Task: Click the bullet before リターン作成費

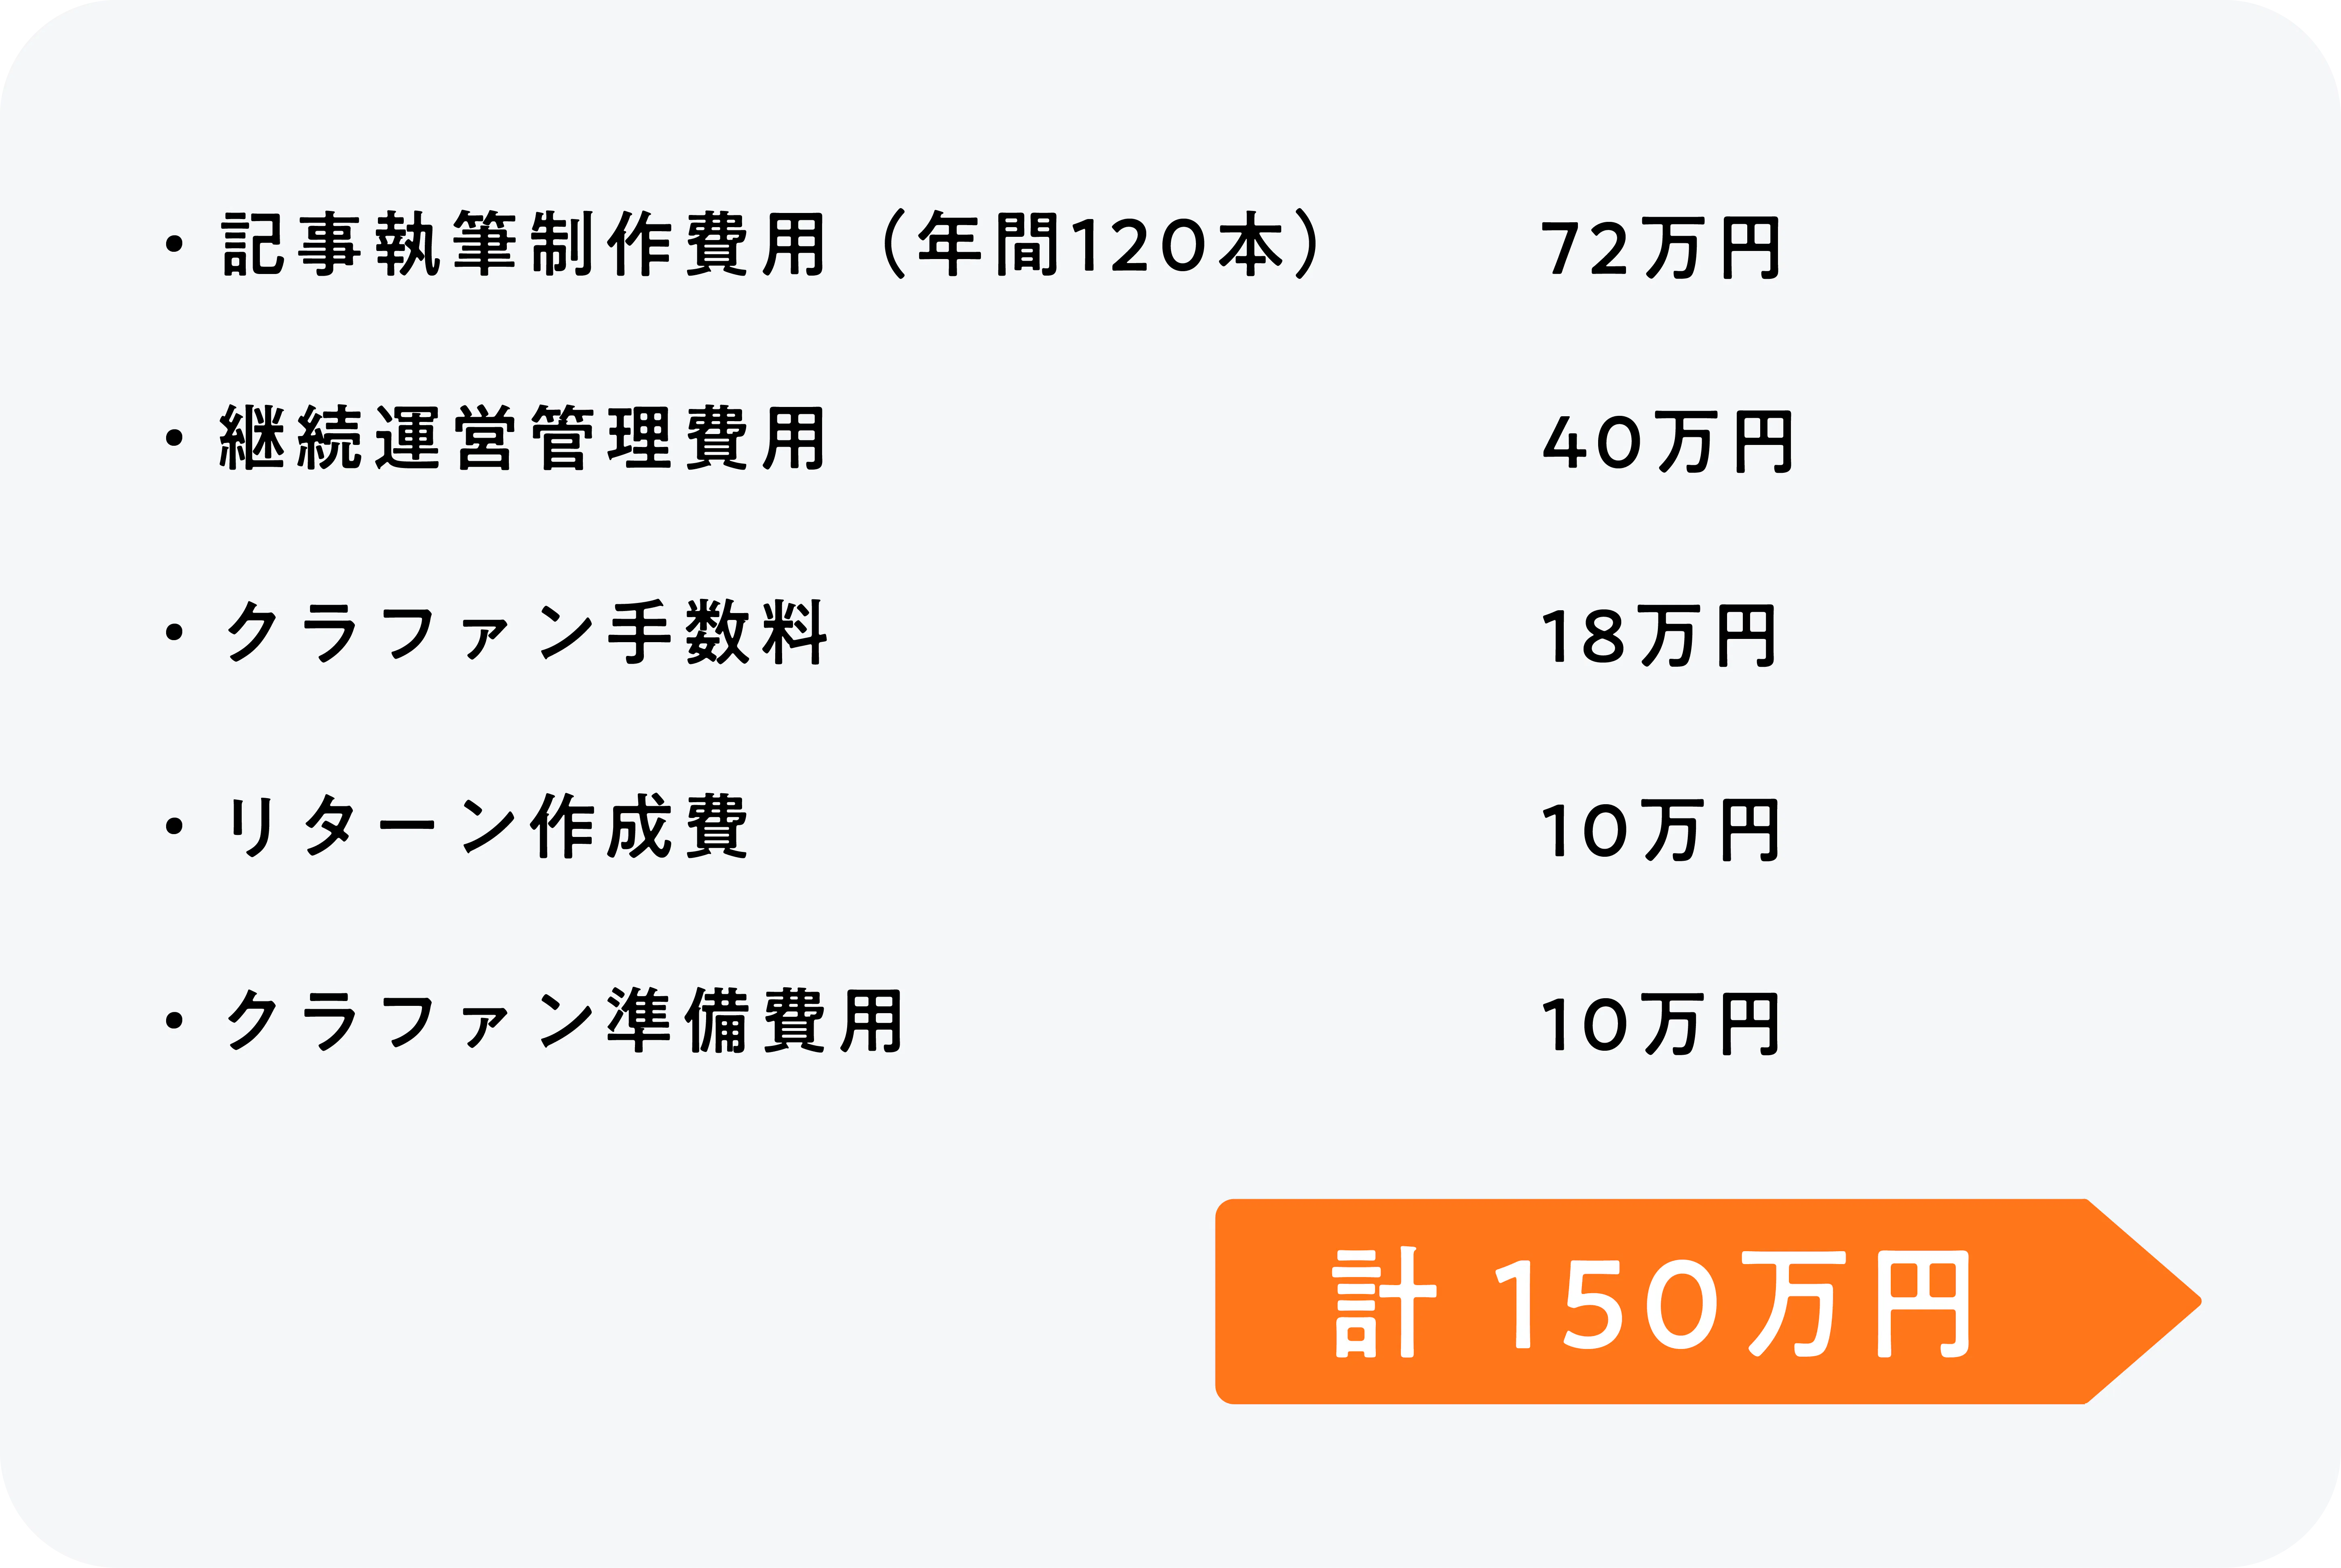Action: (x=175, y=826)
